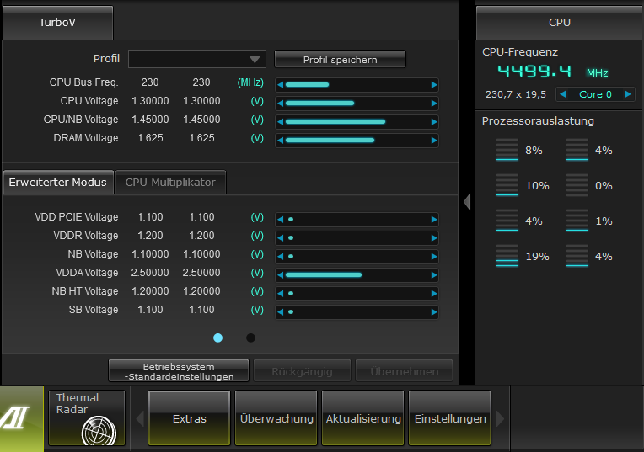Image resolution: width=644 pixels, height=452 pixels.
Task: Increase SB Voltage with right arrow
Action: click(x=434, y=311)
